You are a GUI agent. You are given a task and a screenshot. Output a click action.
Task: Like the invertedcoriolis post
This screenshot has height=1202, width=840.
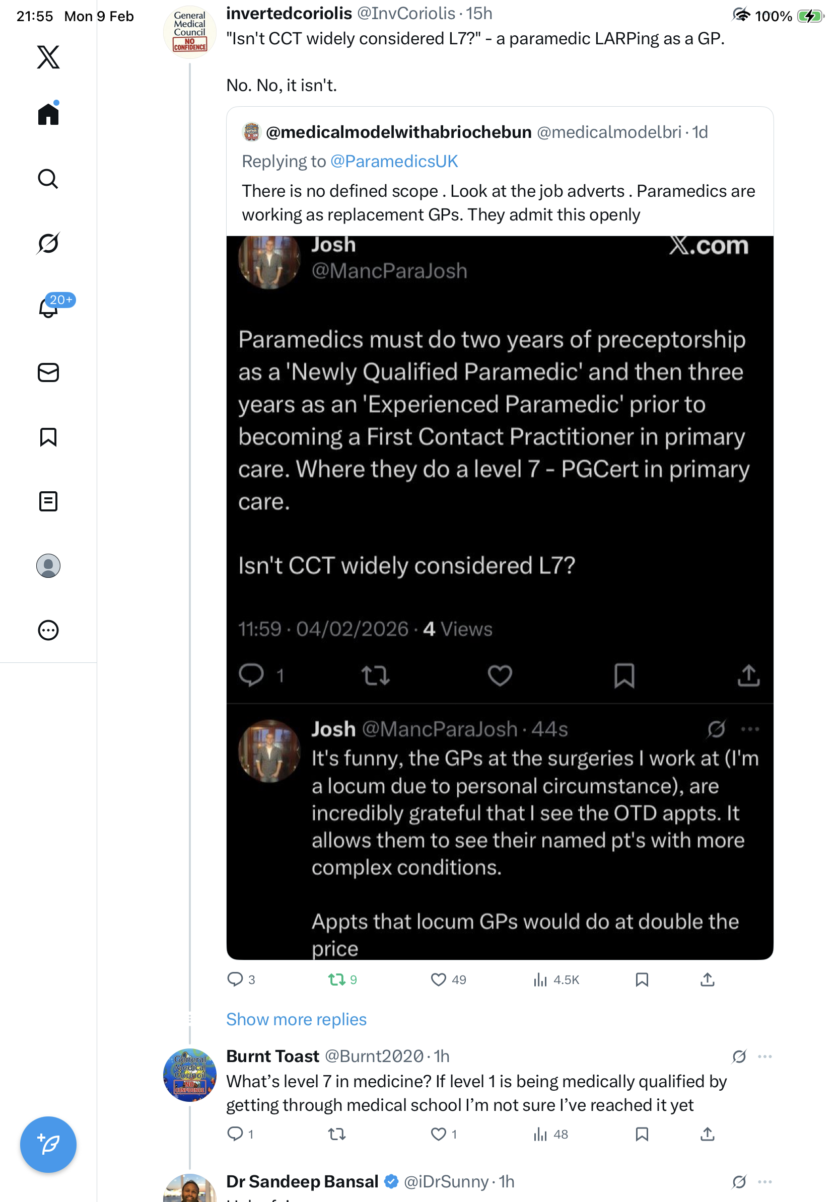[438, 980]
